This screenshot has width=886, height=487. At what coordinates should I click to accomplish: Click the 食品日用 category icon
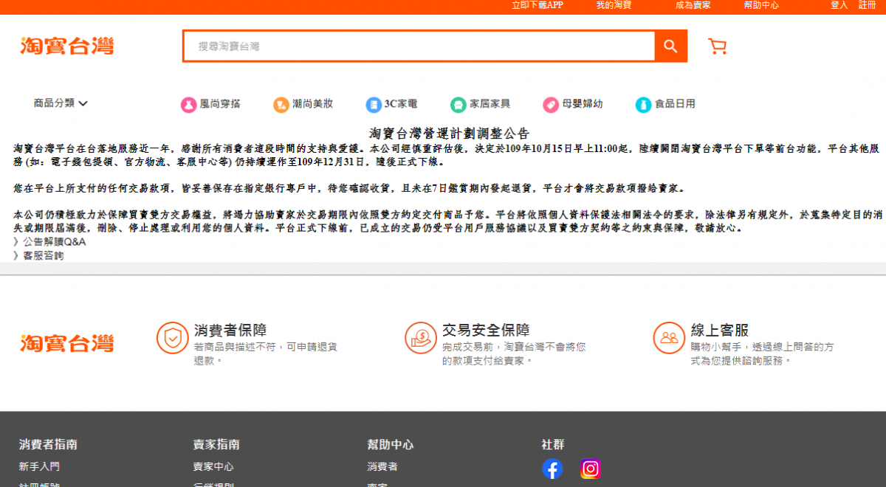(644, 105)
